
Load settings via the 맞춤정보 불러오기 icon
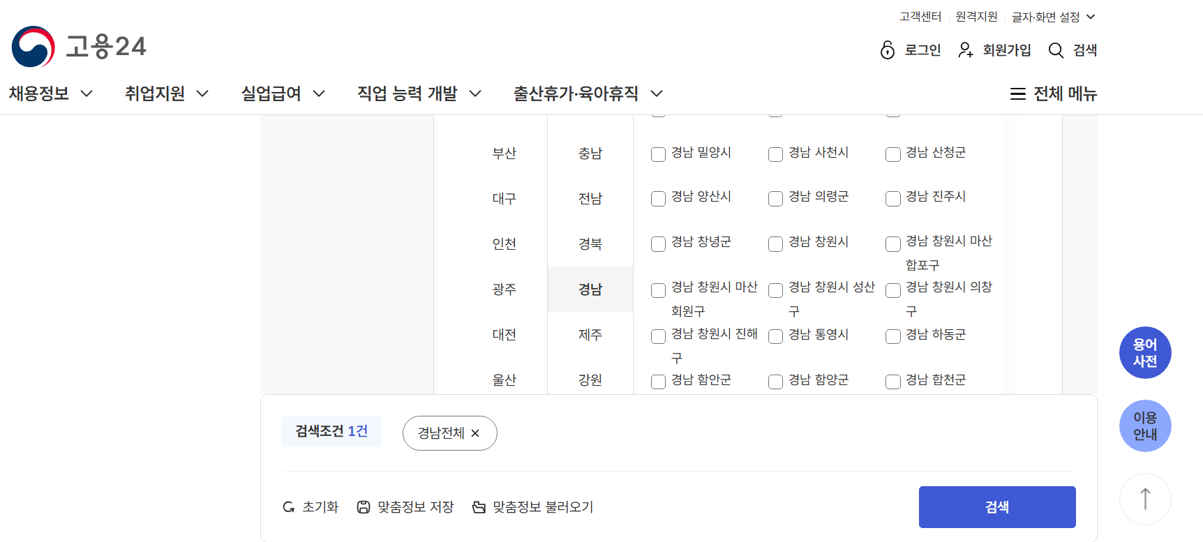tap(479, 507)
